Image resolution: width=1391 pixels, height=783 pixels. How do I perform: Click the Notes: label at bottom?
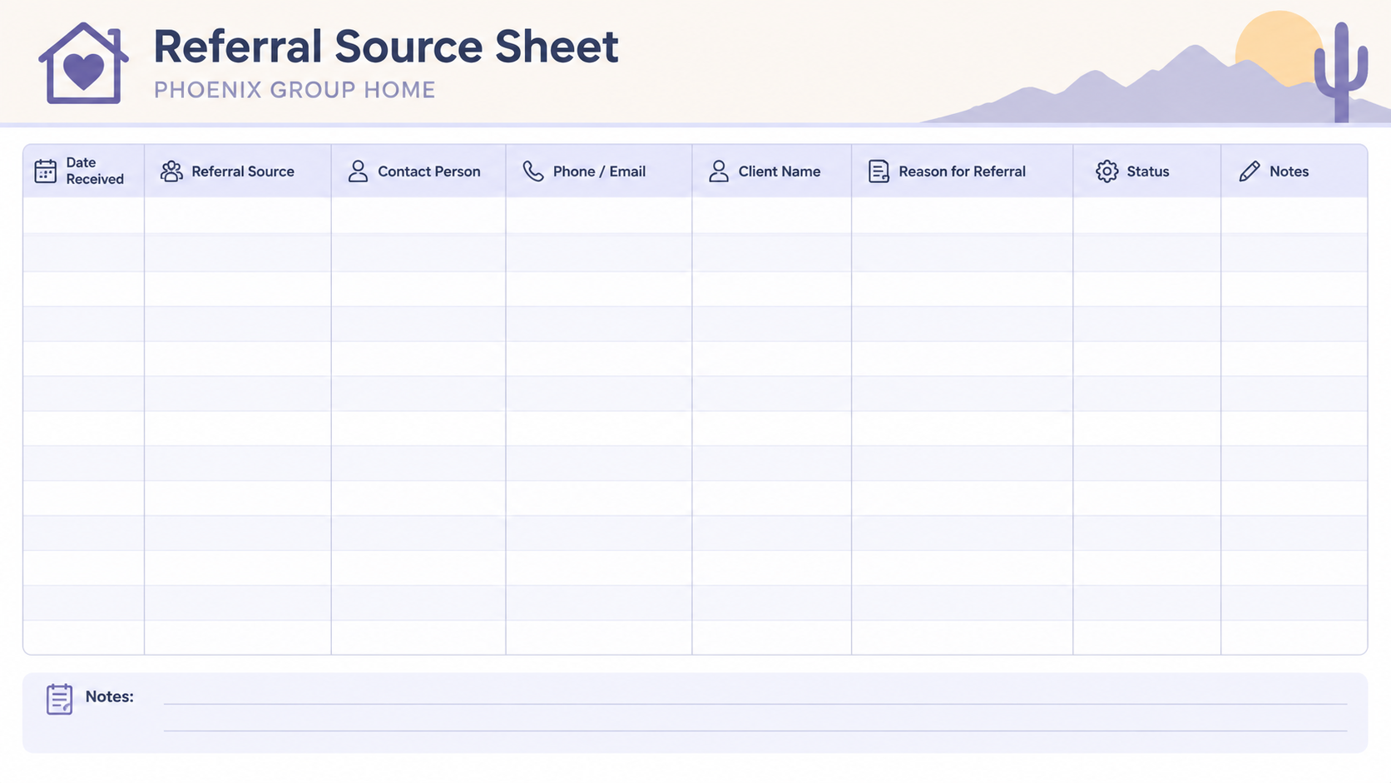(109, 696)
